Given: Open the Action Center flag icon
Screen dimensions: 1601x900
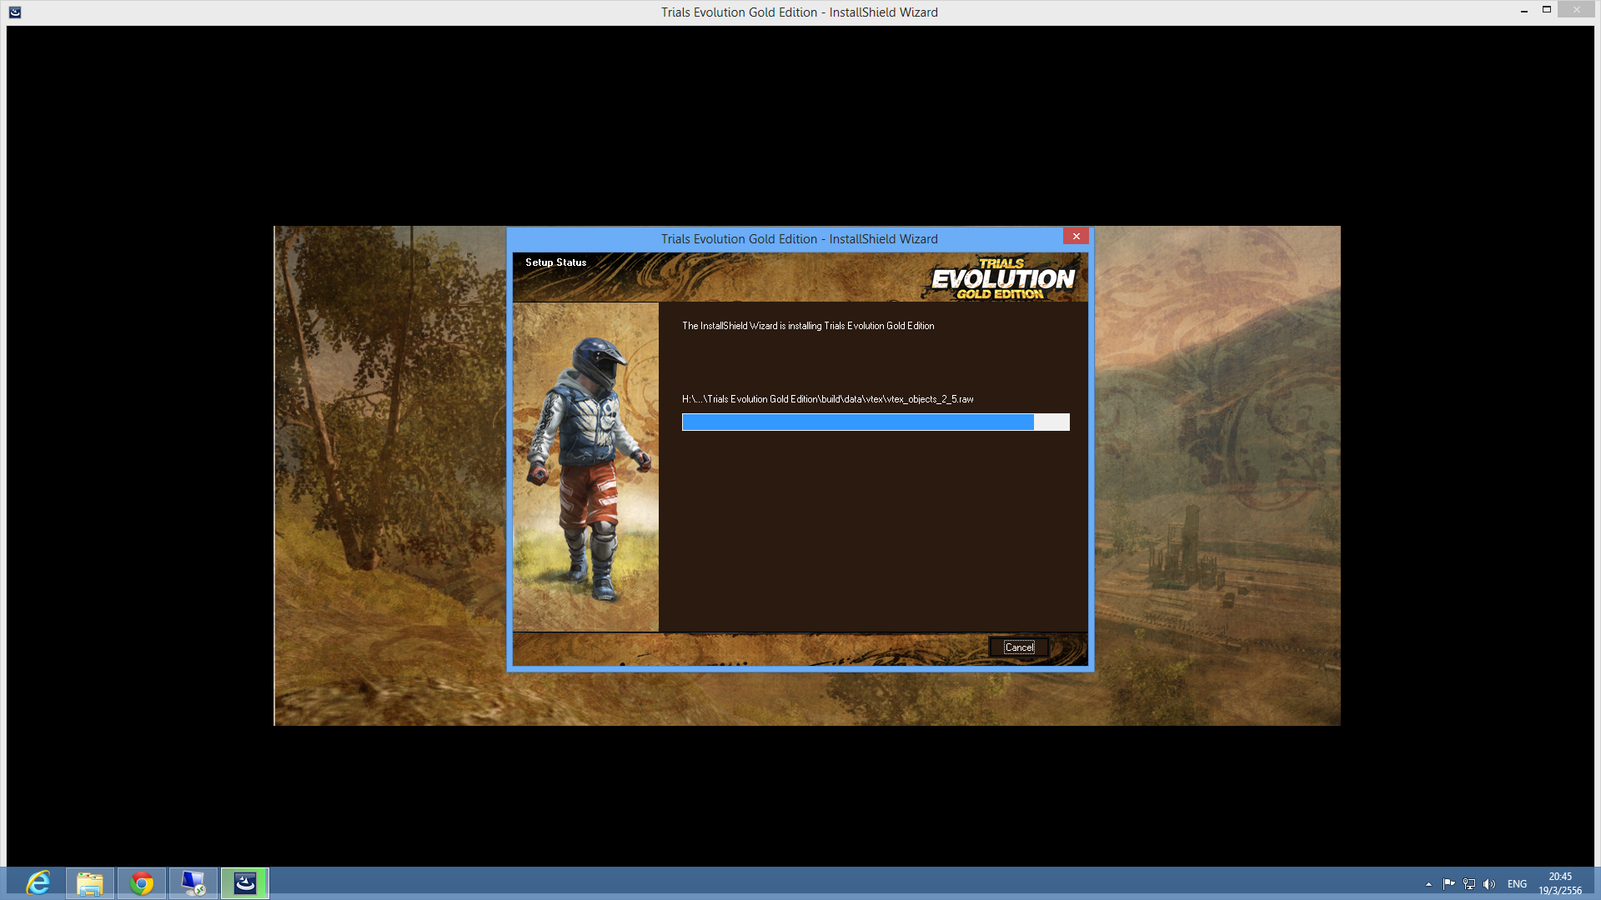Looking at the screenshot, I should [1448, 884].
